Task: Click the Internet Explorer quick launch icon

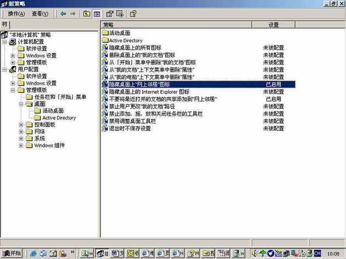Action: [x=34, y=253]
